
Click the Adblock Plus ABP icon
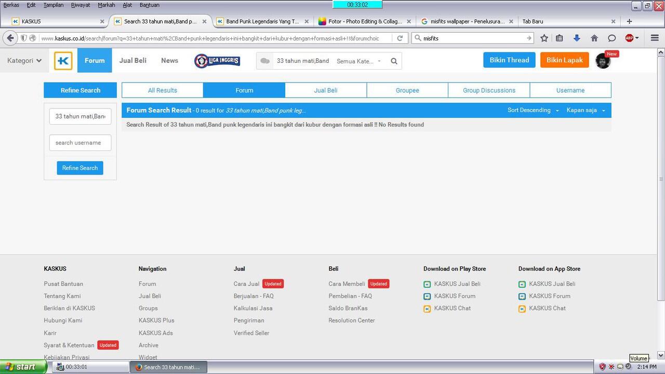tap(629, 38)
